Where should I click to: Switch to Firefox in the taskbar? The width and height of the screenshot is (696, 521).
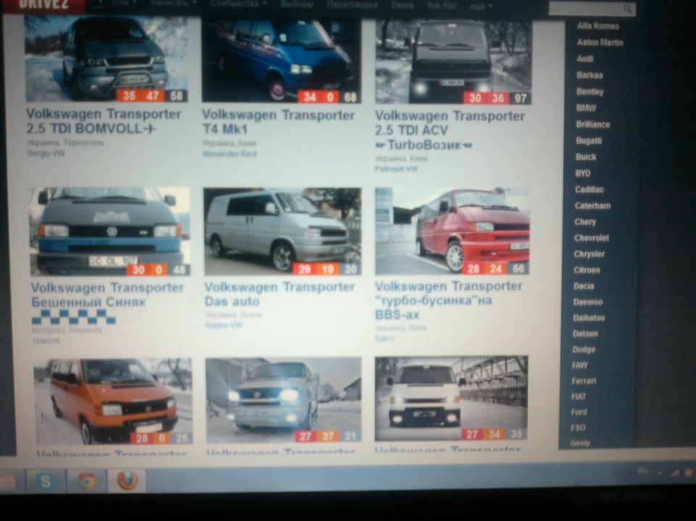127,481
